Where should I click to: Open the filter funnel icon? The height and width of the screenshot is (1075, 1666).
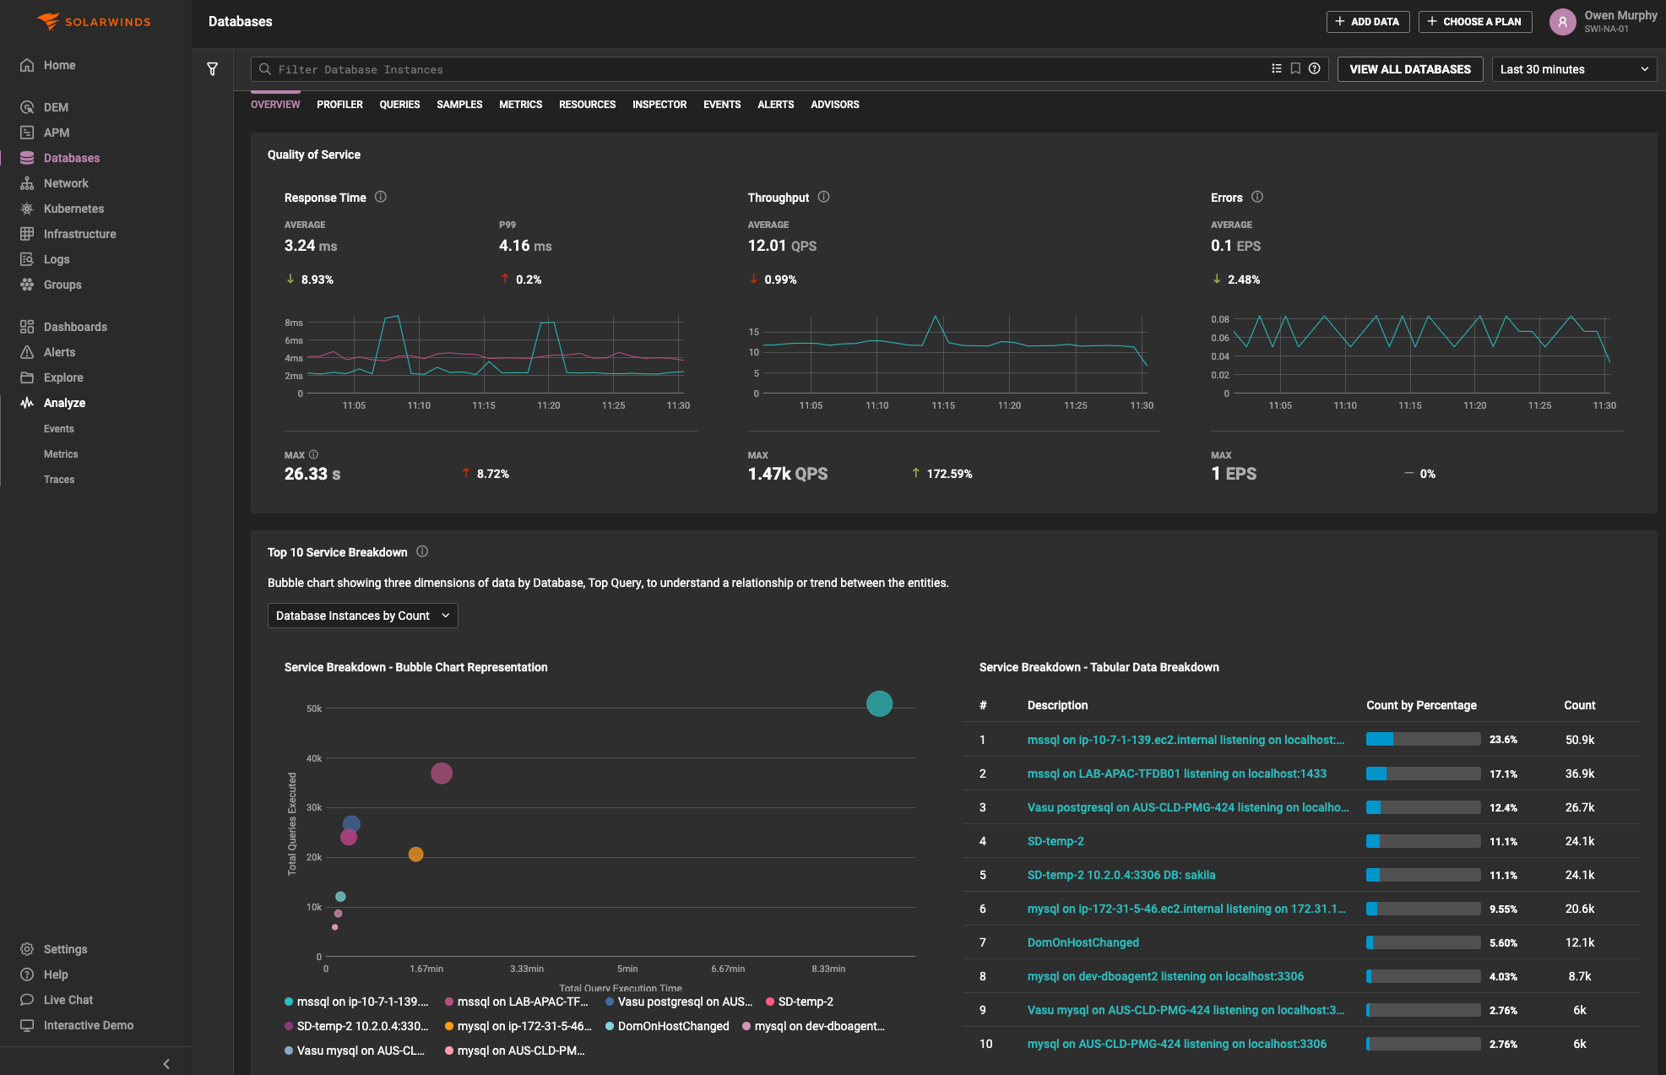coord(212,69)
